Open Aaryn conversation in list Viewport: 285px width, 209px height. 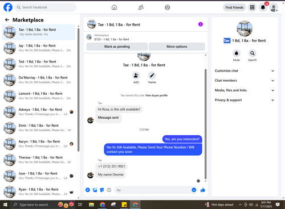coord(39,144)
